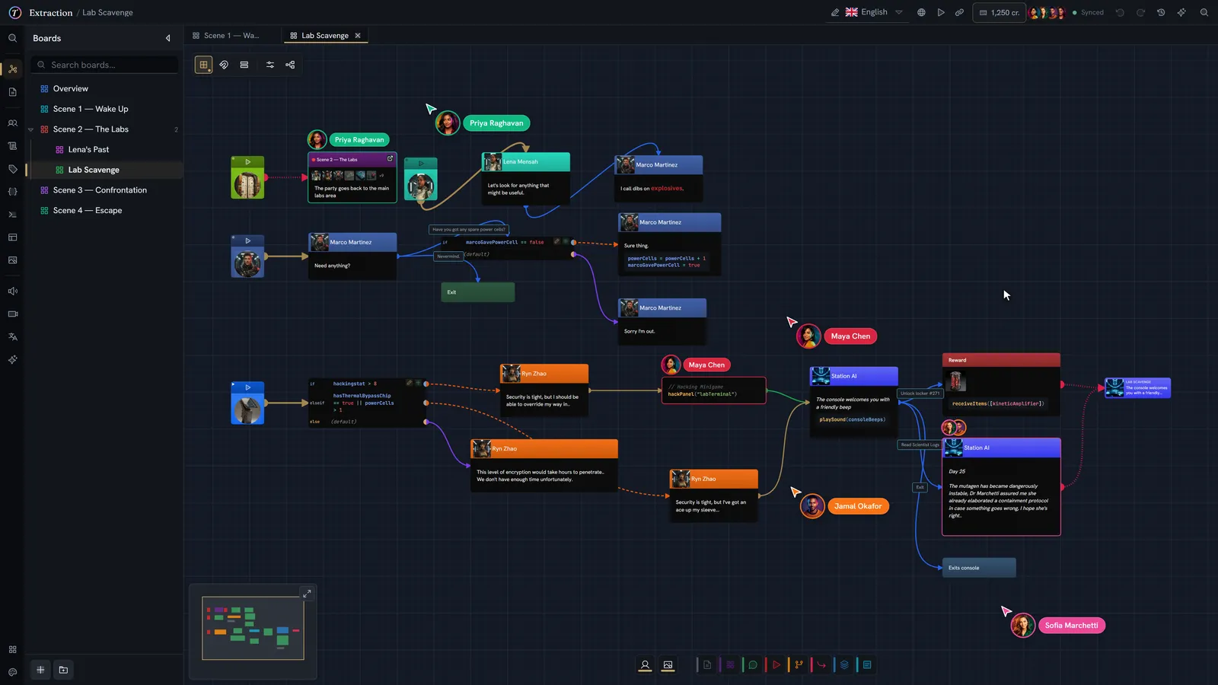Open the tags icon in left rail
The width and height of the screenshot is (1218, 685).
point(12,169)
